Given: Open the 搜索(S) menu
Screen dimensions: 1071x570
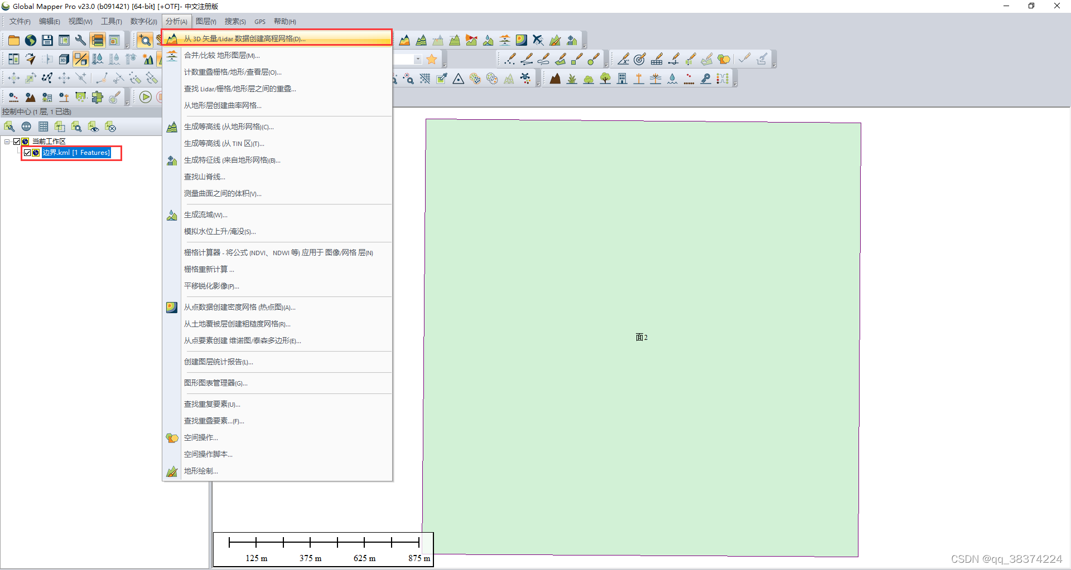Looking at the screenshot, I should click(x=235, y=21).
